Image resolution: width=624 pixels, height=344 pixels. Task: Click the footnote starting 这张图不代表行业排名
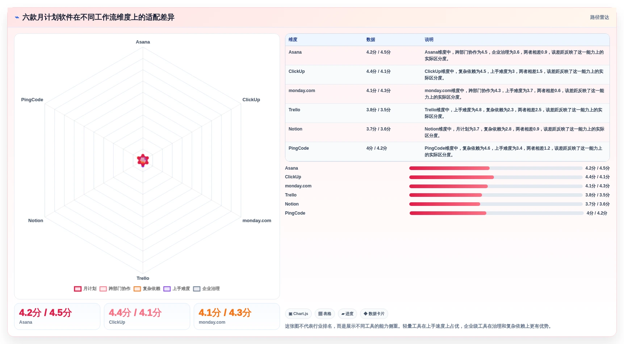pos(419,326)
